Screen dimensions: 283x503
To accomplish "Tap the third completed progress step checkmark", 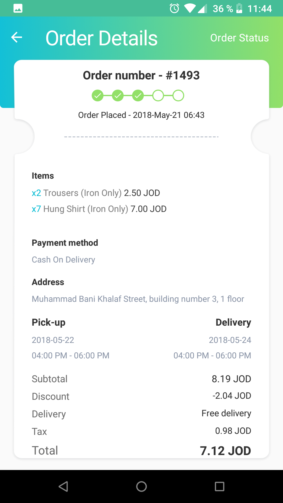I will coord(138,96).
